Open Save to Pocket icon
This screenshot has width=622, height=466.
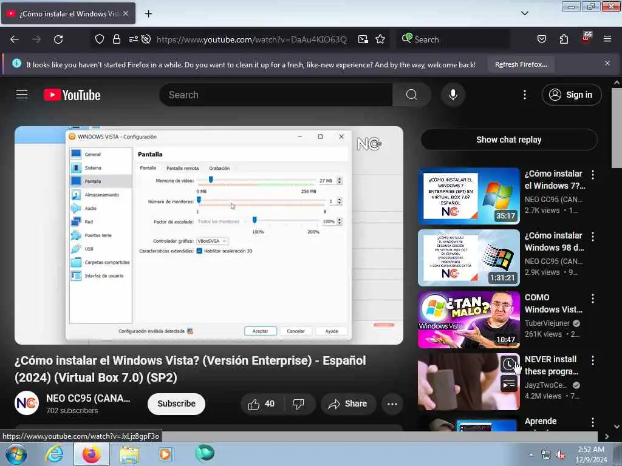542,39
